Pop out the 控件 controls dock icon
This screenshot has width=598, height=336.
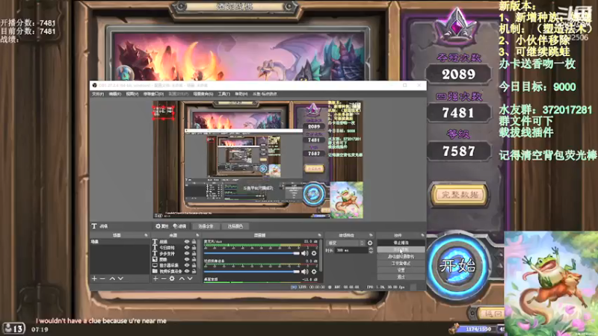[x=422, y=235]
